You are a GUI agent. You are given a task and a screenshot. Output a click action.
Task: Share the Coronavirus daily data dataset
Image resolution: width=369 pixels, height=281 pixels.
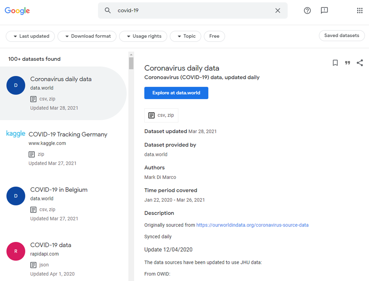click(360, 63)
